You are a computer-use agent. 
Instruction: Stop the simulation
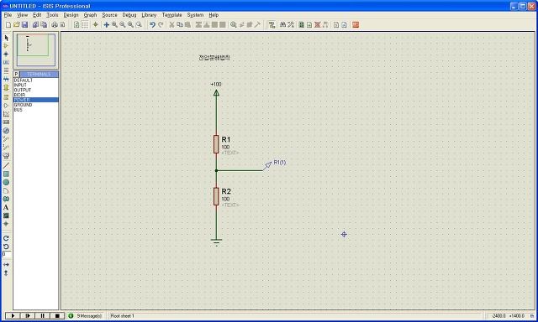(x=57, y=316)
